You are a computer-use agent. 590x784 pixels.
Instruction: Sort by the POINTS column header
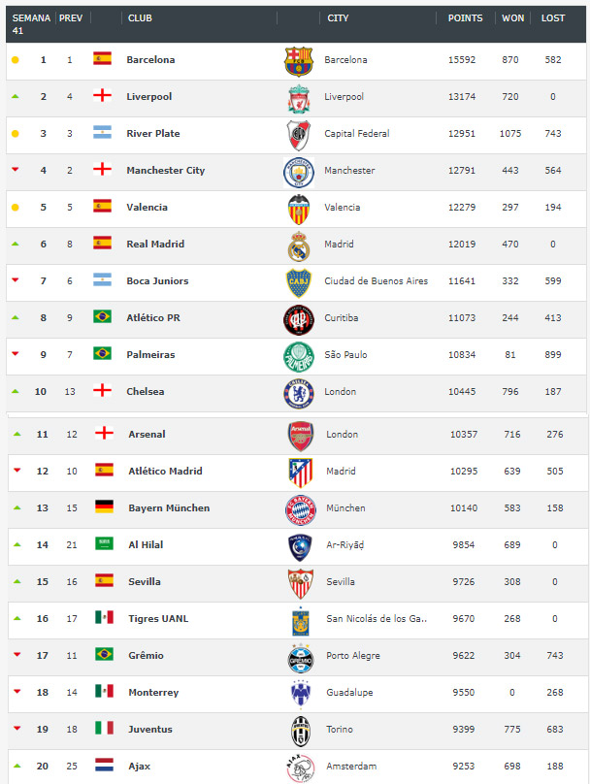(x=465, y=18)
